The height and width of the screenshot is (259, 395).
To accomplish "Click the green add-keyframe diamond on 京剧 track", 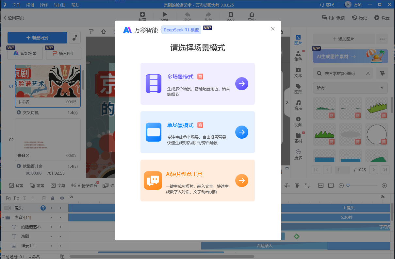I will pos(297,236).
